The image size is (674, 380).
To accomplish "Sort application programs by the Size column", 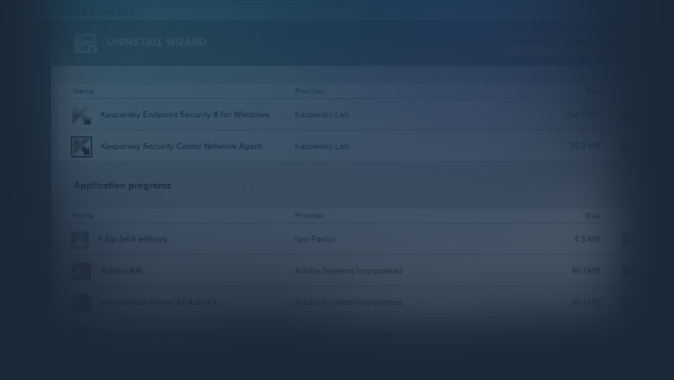I will 592,216.
